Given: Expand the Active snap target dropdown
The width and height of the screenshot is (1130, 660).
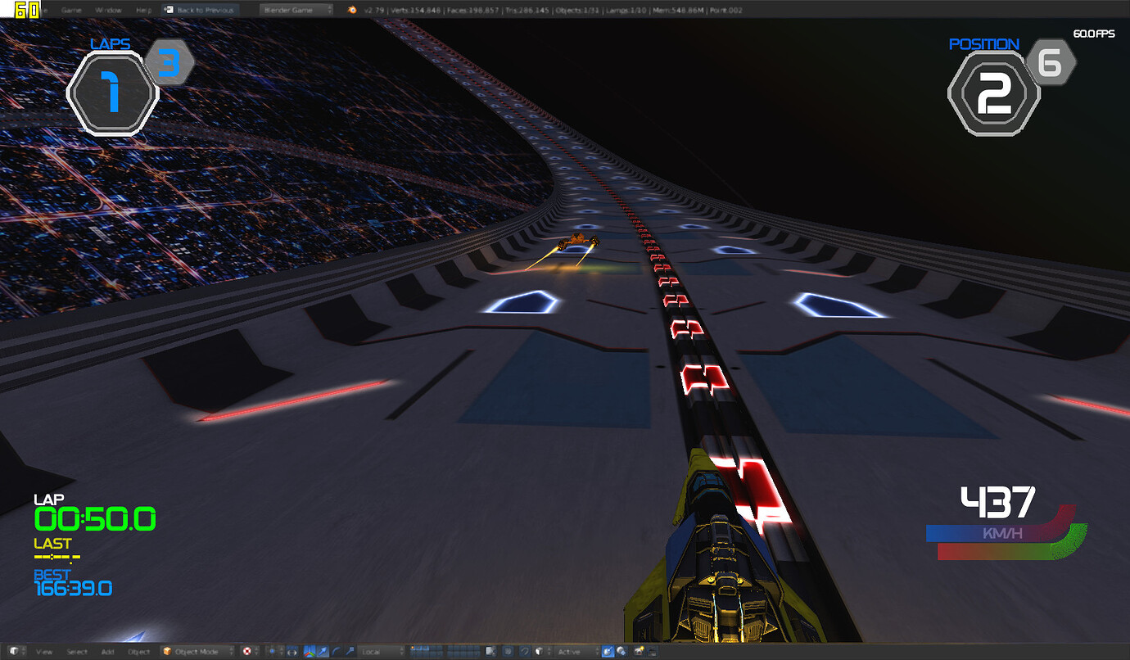Looking at the screenshot, I should pos(576,652).
